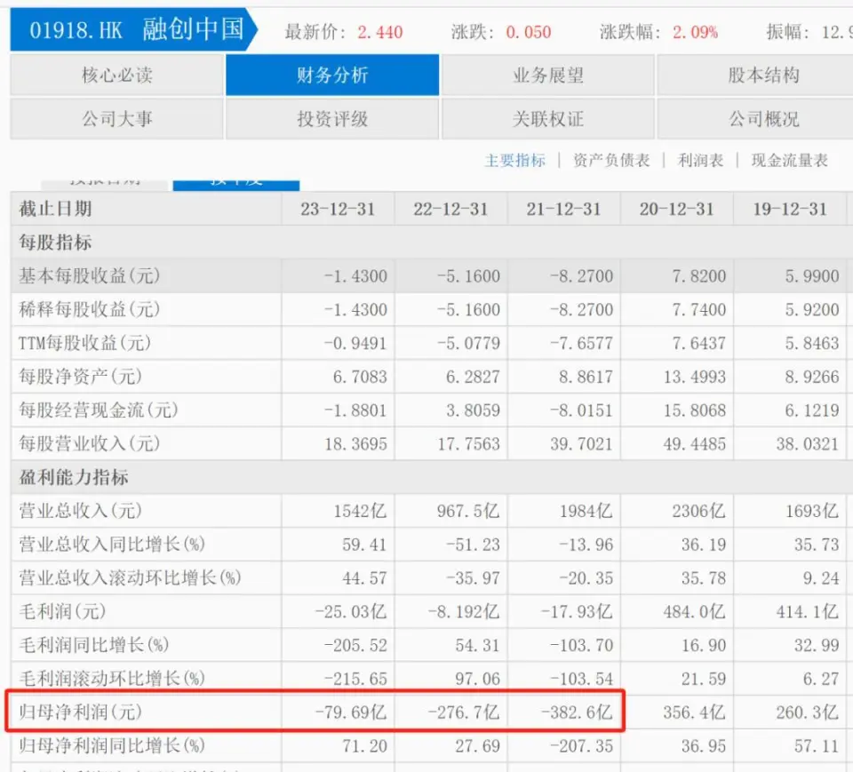Image resolution: width=853 pixels, height=772 pixels.
Task: Go to the 公司大事 tab
Action: tap(116, 119)
